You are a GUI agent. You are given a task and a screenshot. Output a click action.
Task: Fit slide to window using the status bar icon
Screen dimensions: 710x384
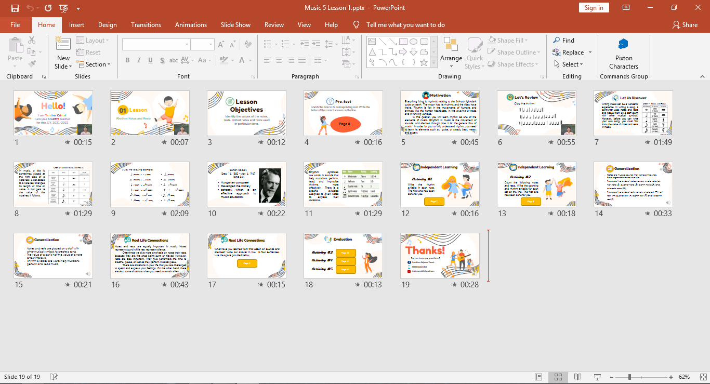699,377
